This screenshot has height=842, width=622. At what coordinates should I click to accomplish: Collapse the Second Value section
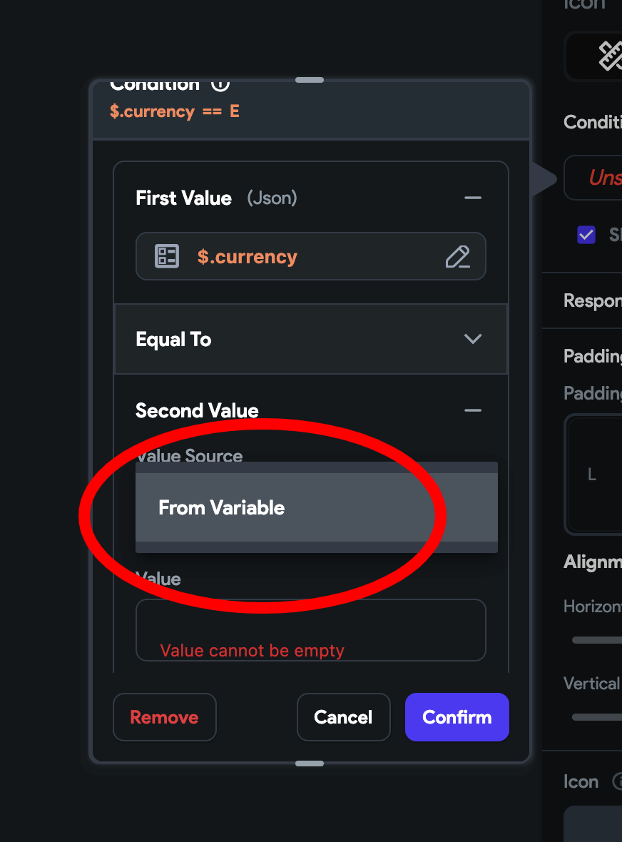(472, 410)
